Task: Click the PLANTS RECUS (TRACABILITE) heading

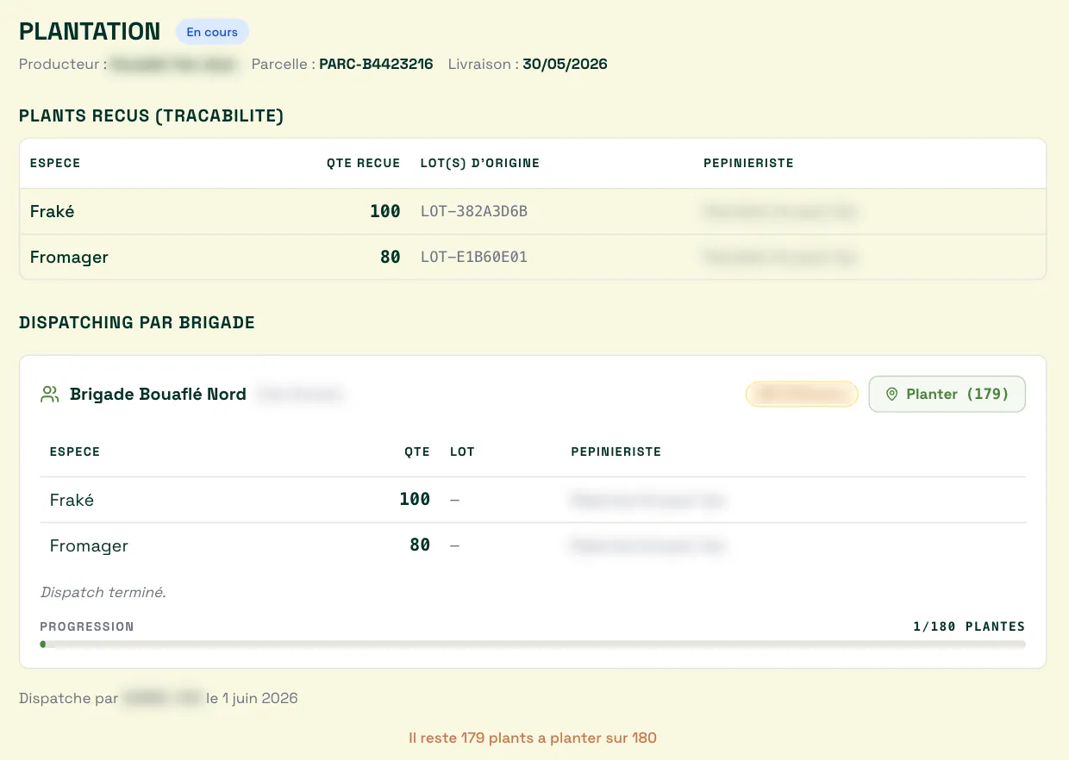Action: coord(152,115)
